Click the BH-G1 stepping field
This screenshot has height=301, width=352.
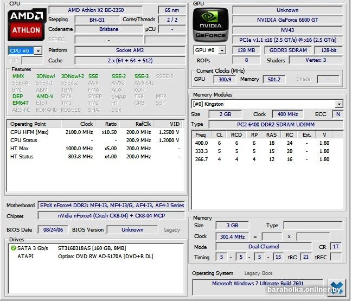pos(97,20)
